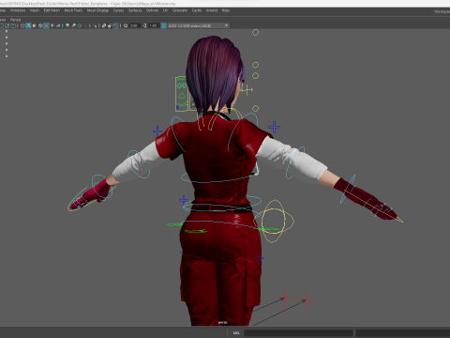Screen dimensions: 450x338
Task: Open the UV menu
Action: coord(165,10)
